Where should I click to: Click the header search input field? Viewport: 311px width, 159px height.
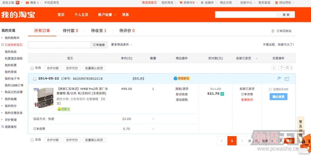246,15
